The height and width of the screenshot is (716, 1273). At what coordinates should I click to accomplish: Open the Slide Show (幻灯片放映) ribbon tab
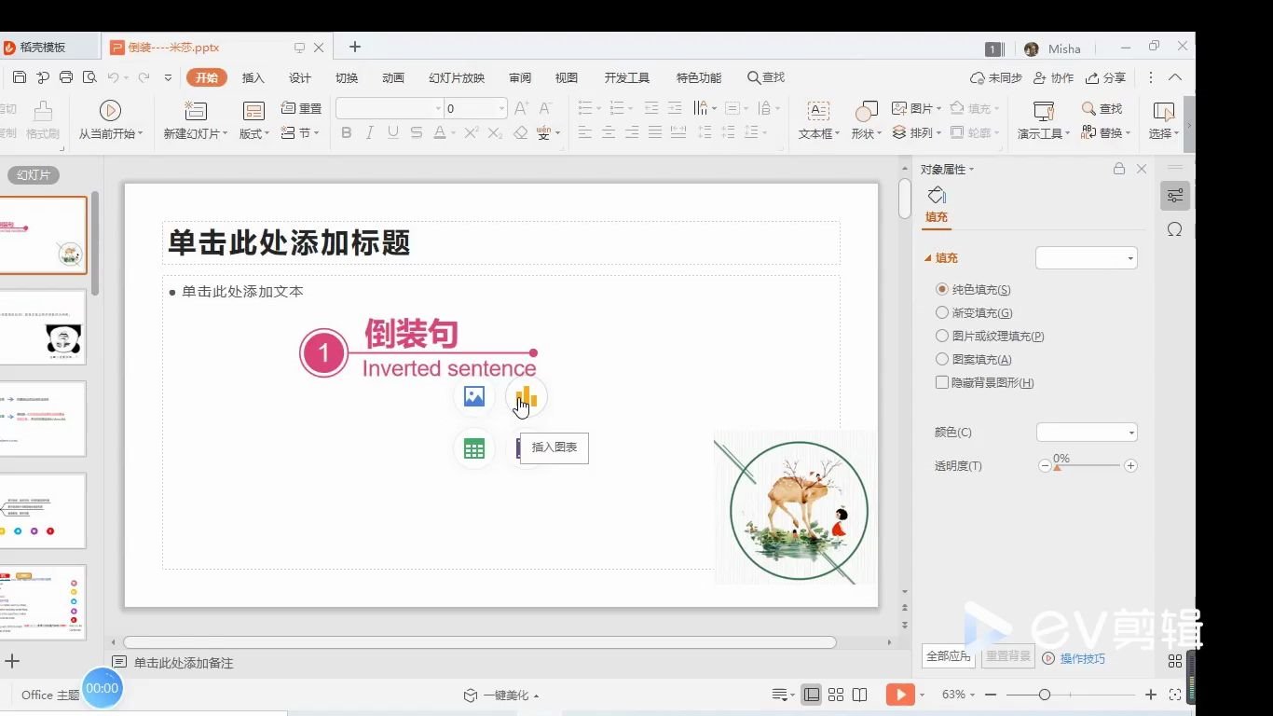point(457,77)
